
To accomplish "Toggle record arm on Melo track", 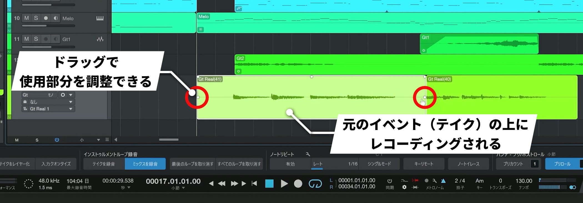I will [x=46, y=18].
